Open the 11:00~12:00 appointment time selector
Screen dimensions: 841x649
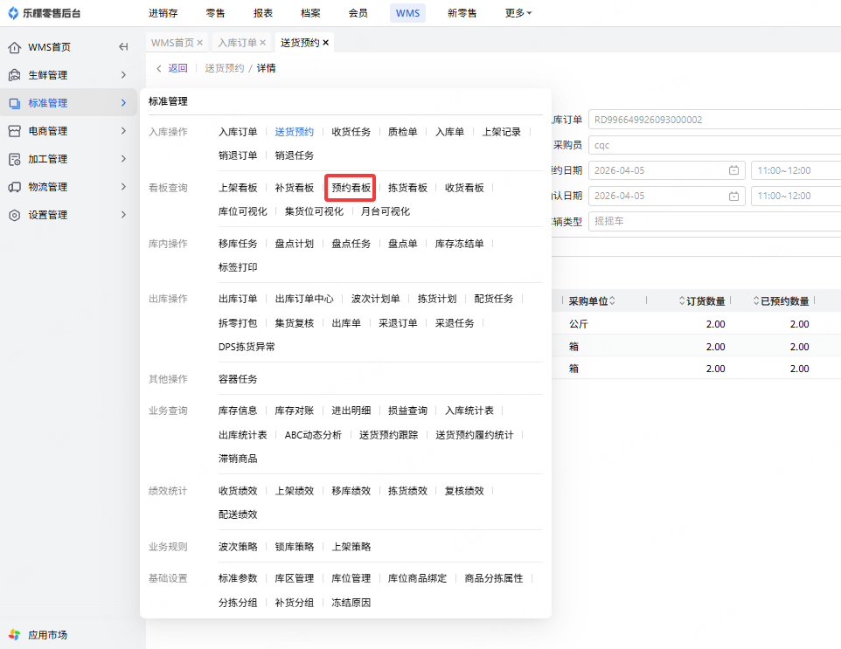pos(796,170)
